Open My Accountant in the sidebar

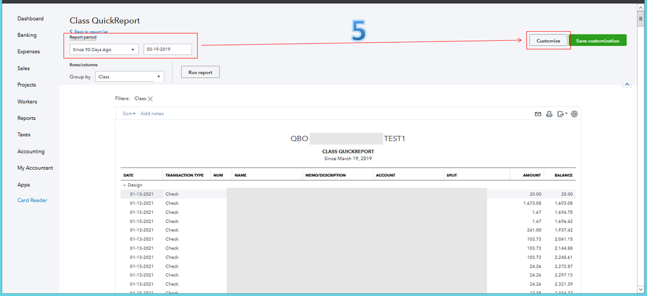pos(35,168)
